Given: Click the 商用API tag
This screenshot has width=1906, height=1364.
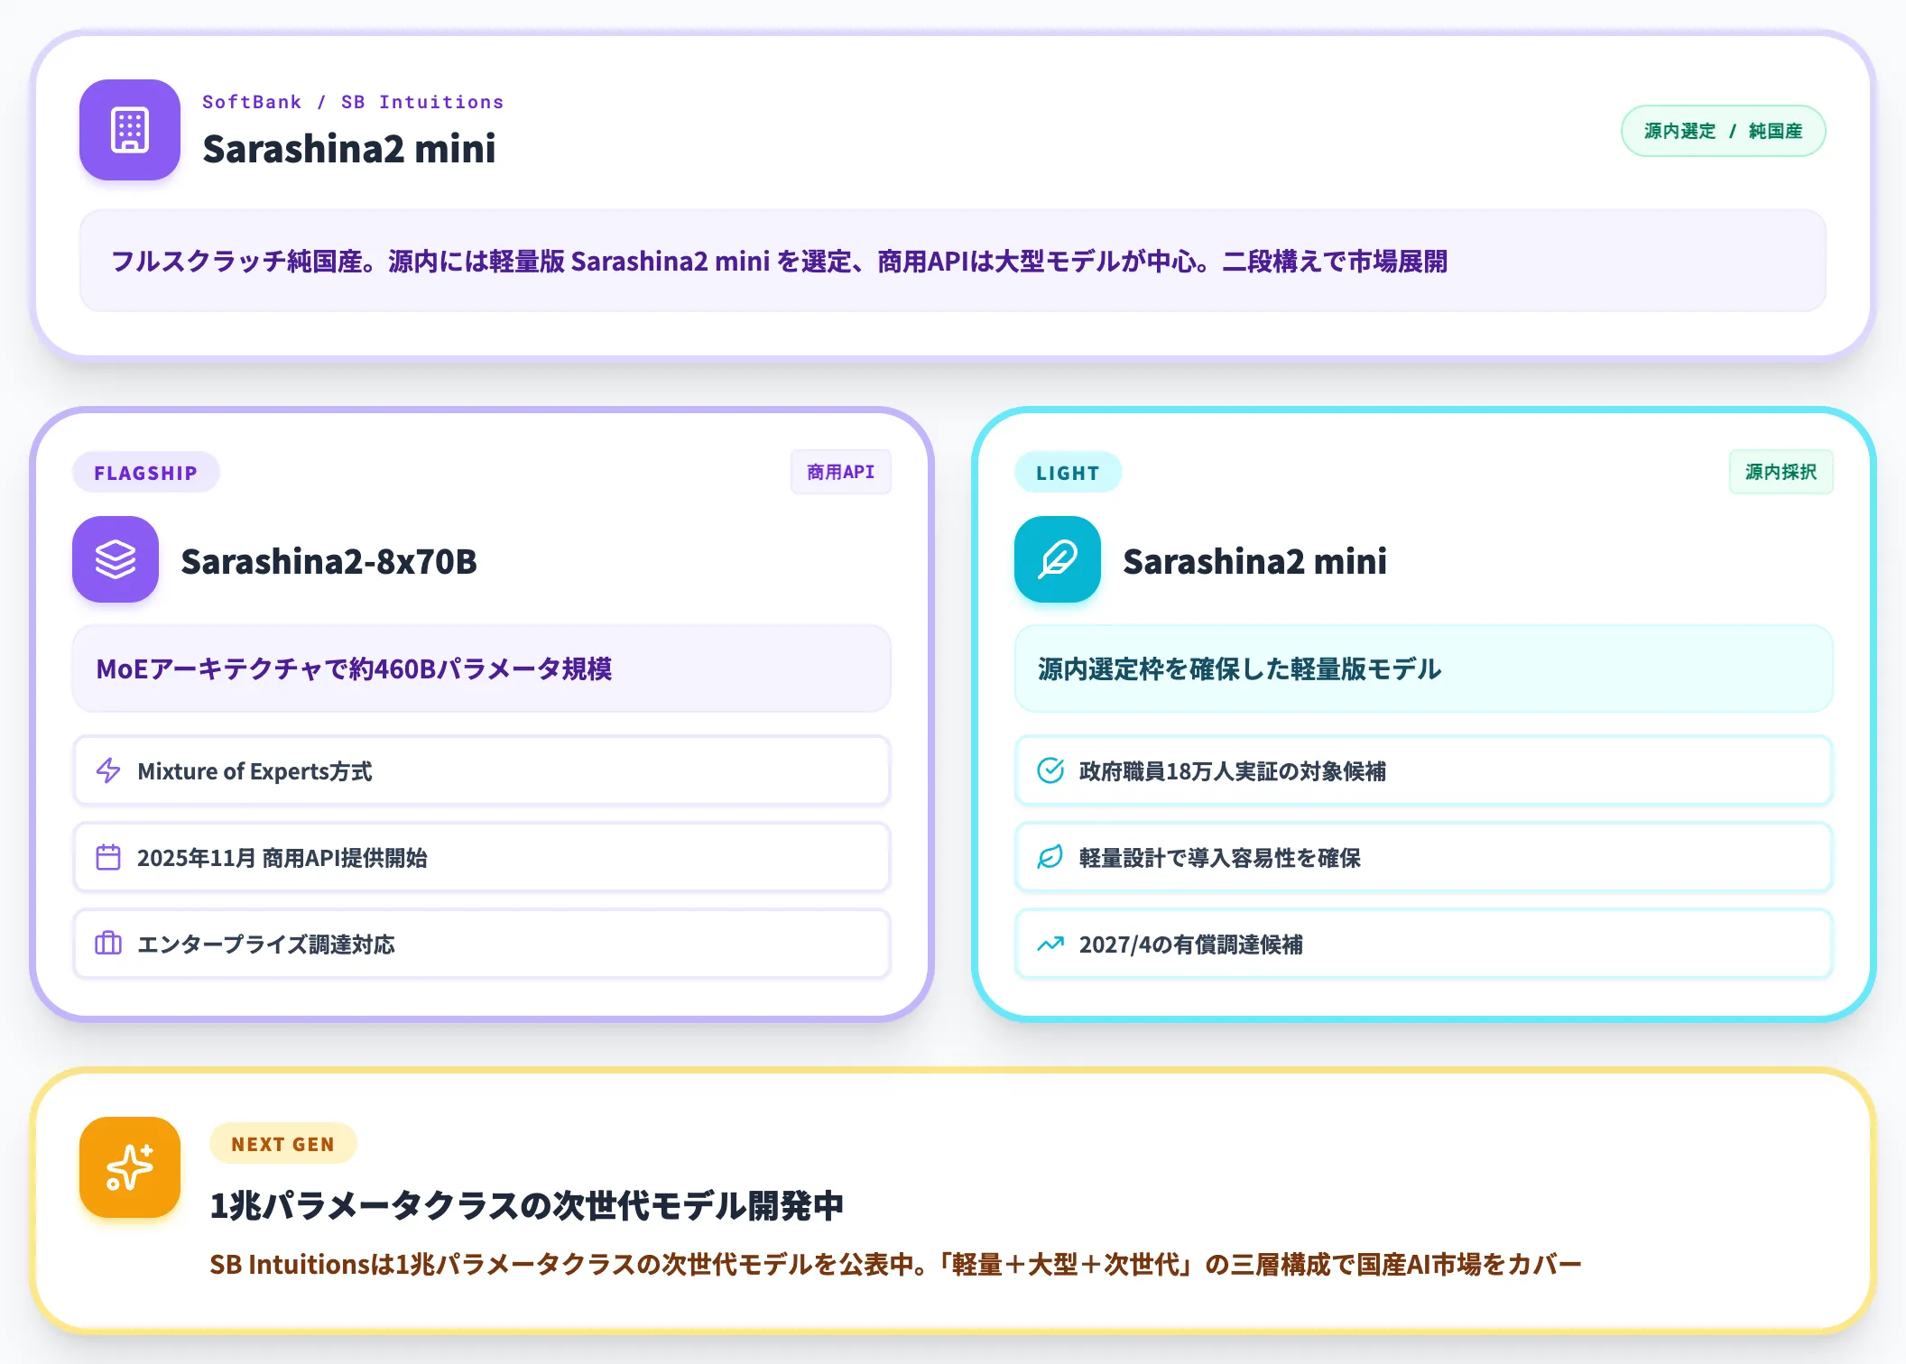Looking at the screenshot, I should (x=841, y=472).
